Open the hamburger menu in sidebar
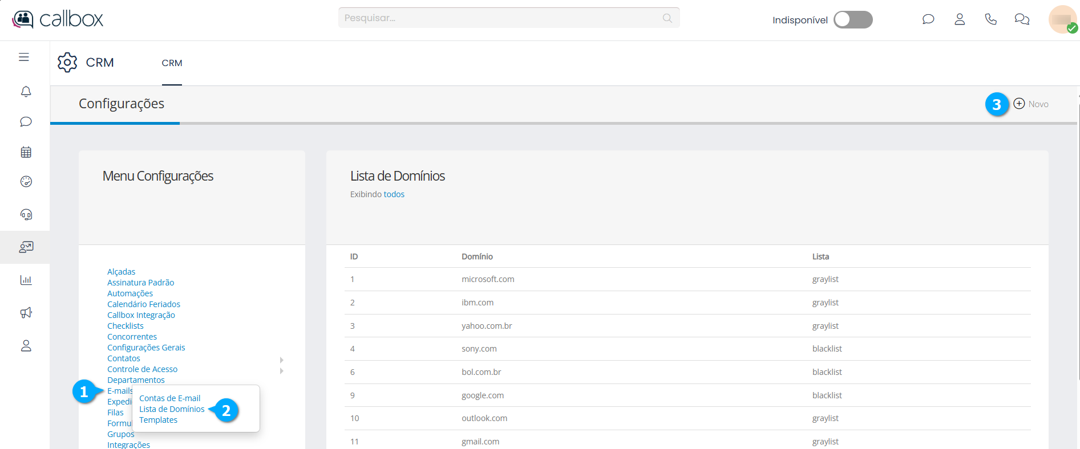The width and height of the screenshot is (1080, 449). point(24,57)
